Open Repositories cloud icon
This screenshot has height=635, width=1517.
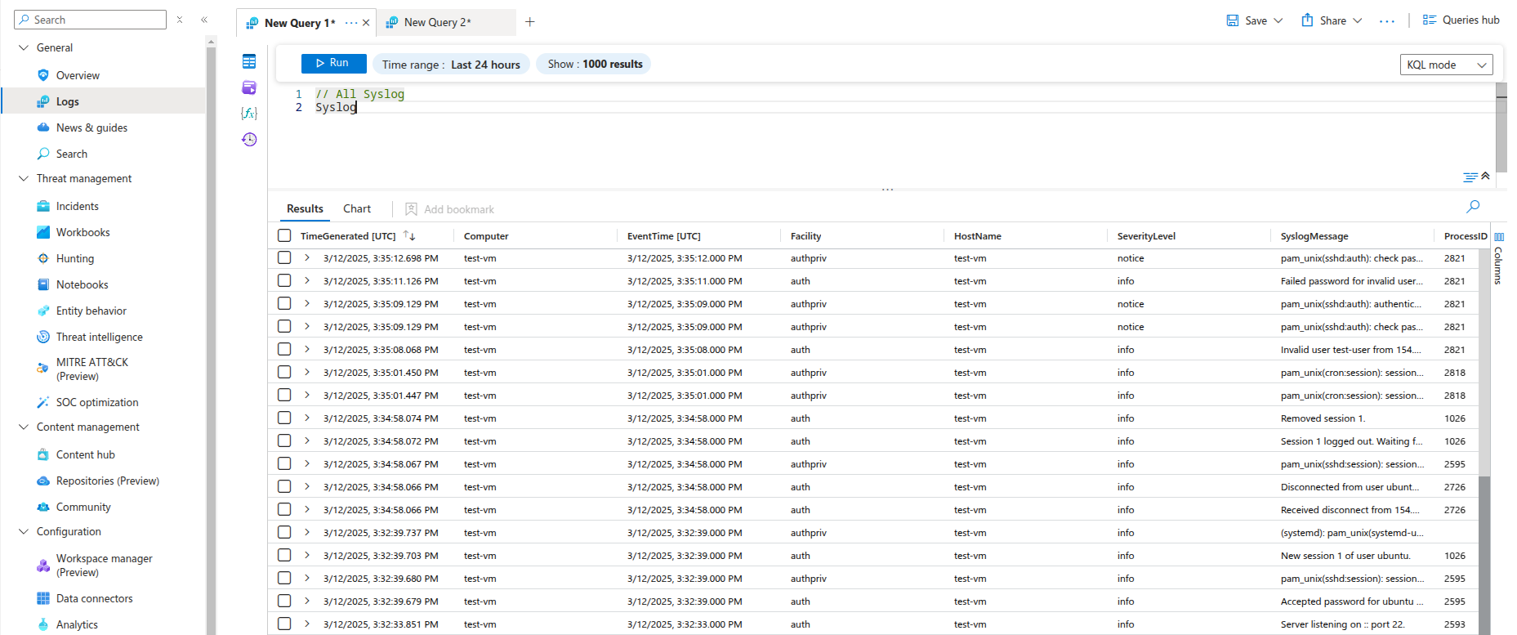click(43, 481)
